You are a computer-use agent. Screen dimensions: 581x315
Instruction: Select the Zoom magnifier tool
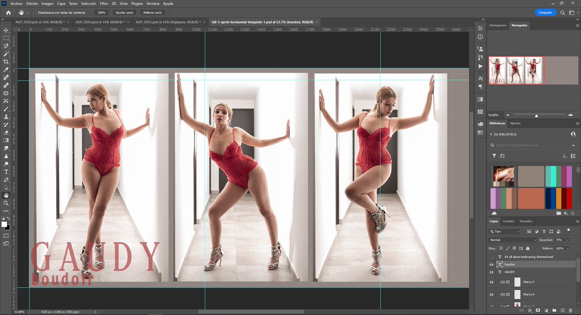tap(6, 203)
